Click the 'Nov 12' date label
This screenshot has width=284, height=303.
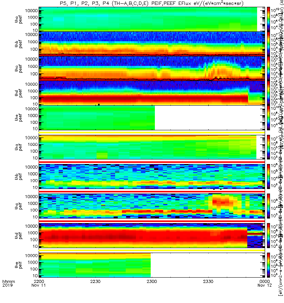(x=264, y=285)
